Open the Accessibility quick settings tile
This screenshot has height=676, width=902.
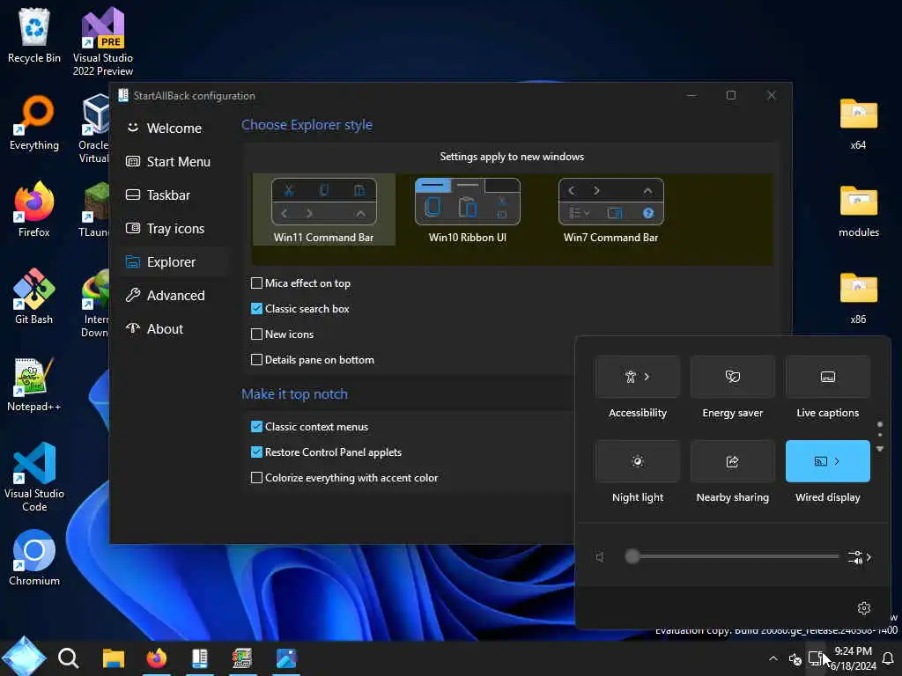click(x=638, y=377)
